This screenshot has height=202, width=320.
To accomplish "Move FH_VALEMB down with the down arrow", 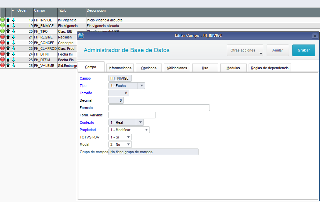I will (x=14, y=66).
